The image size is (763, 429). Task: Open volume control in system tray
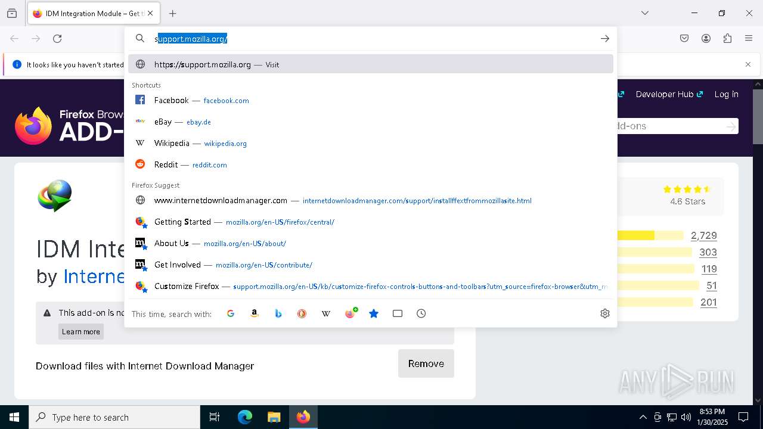686,417
